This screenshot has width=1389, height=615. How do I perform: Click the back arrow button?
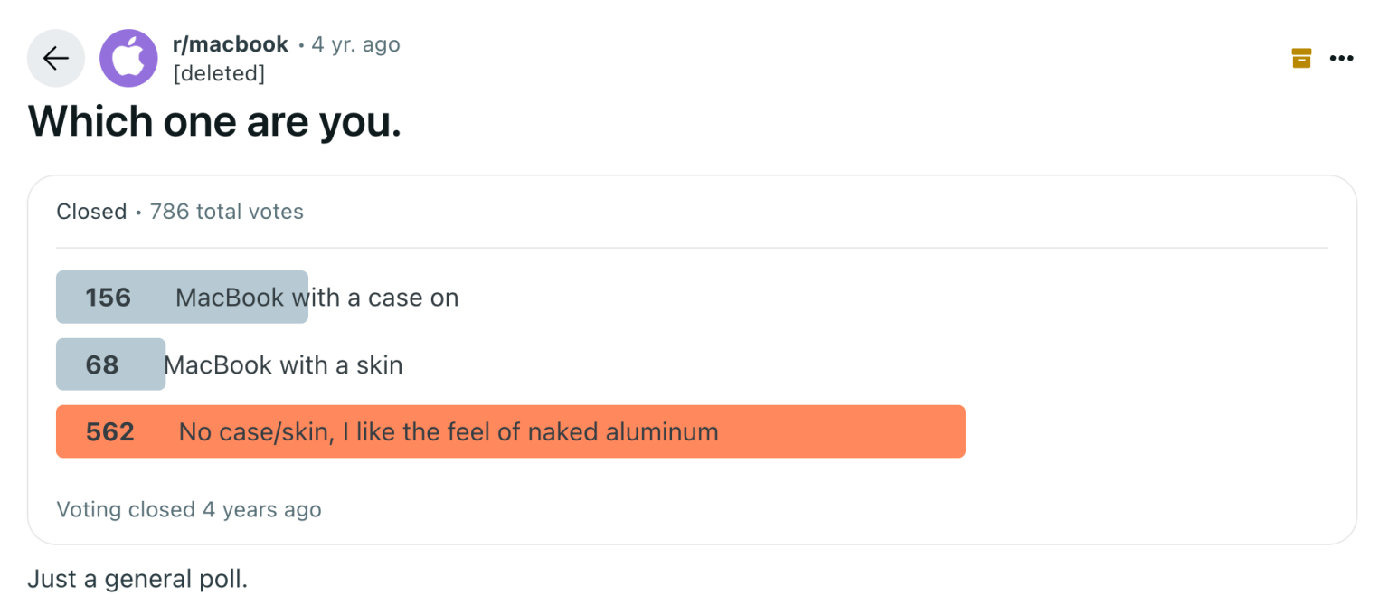click(x=56, y=59)
